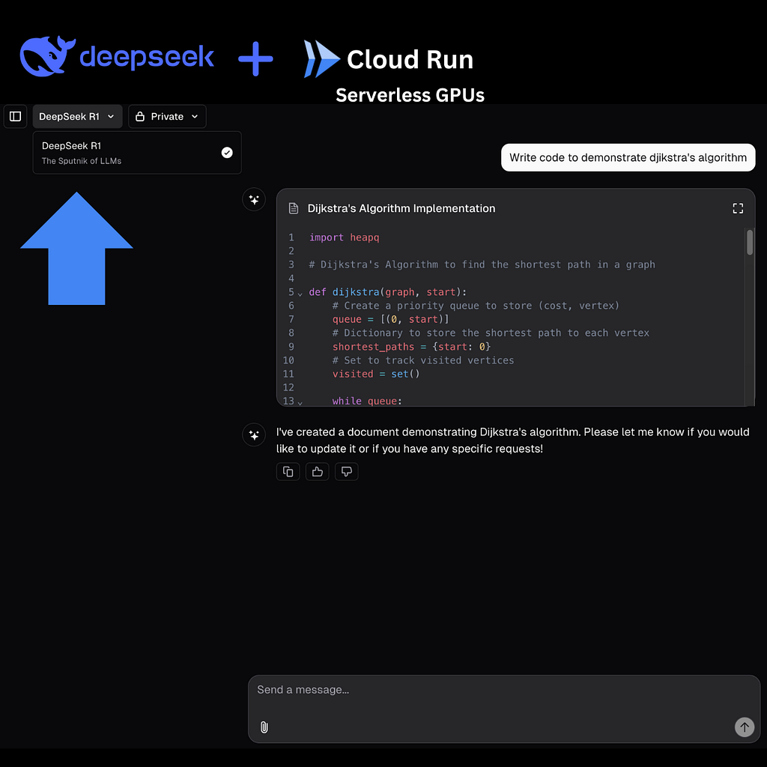Open the DeepSeek R1 model dropdown

point(77,116)
